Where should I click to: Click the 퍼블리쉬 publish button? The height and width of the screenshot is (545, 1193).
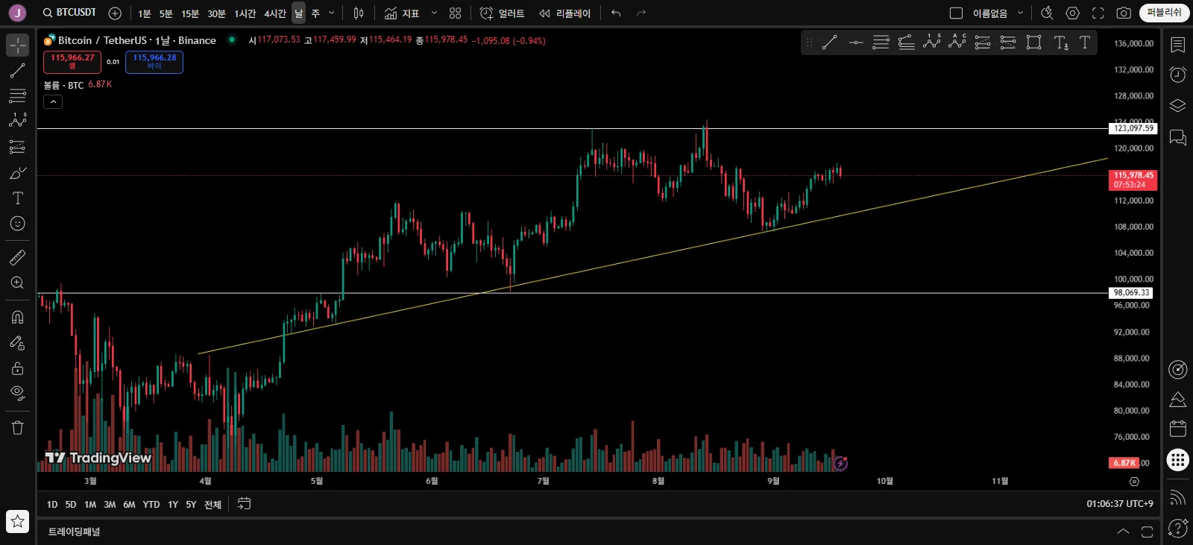[x=1164, y=13]
